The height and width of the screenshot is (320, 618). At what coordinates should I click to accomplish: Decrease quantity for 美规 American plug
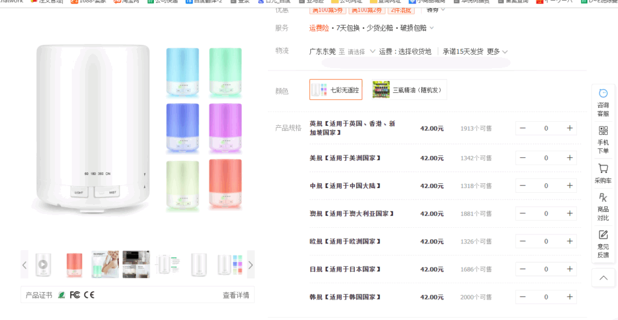pyautogui.click(x=523, y=158)
